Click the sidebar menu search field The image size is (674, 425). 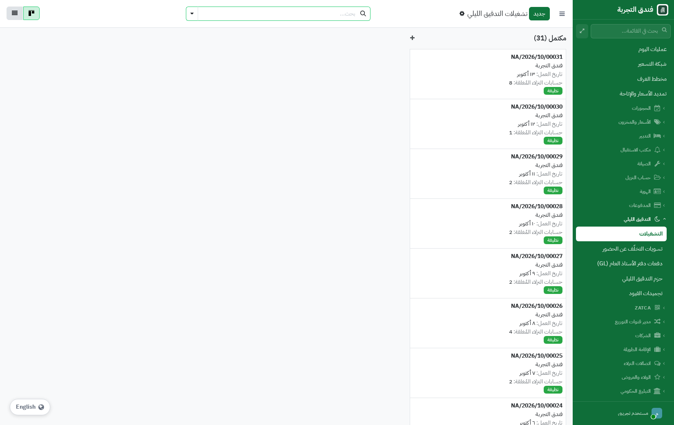click(631, 31)
